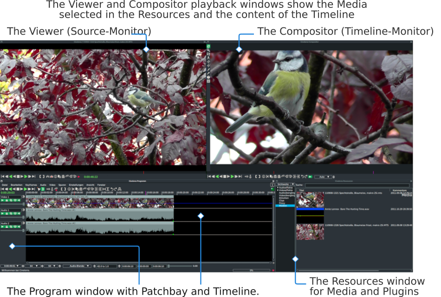Image resolution: width=441 pixels, height=297 pixels.
Task: Click the scissors Cut icon in Program toolbar
Action: [73, 189]
